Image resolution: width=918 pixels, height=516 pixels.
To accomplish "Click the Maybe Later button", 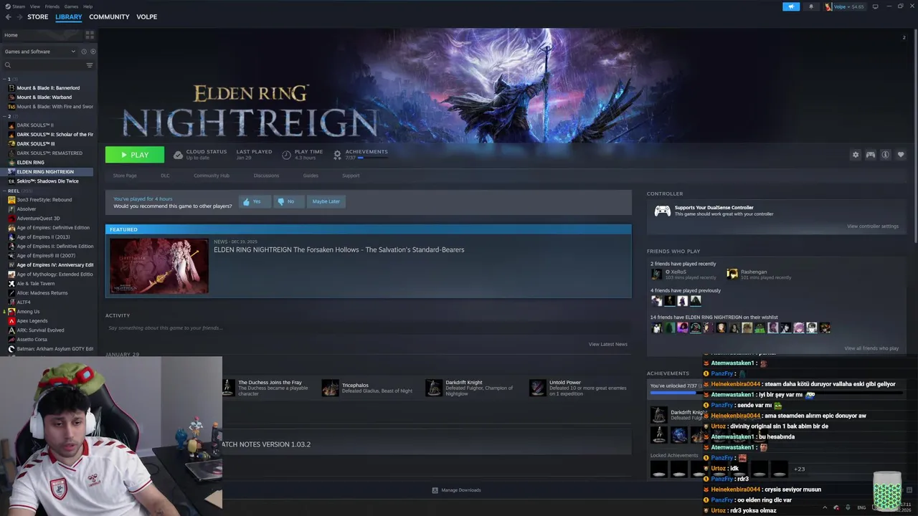I will [x=326, y=201].
